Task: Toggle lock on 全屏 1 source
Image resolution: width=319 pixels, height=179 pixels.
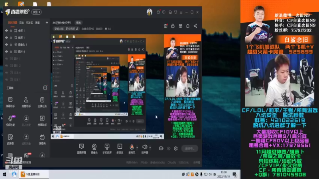Action: click(x=11, y=31)
